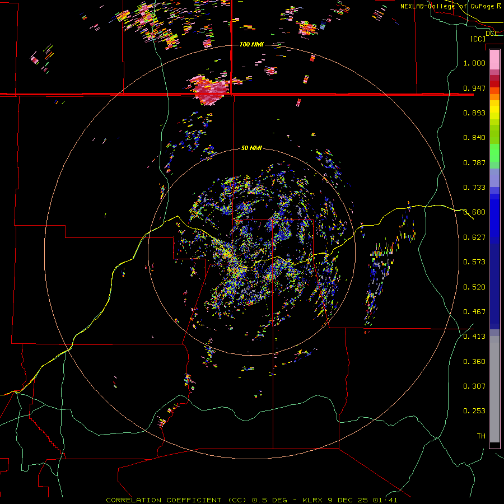This screenshot has width=504, height=504.
Task: Click the 0.520 scale label
Action: pos(474,287)
